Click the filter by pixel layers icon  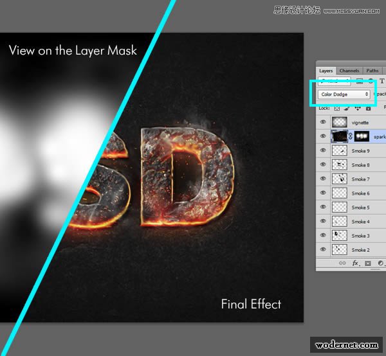(x=360, y=81)
